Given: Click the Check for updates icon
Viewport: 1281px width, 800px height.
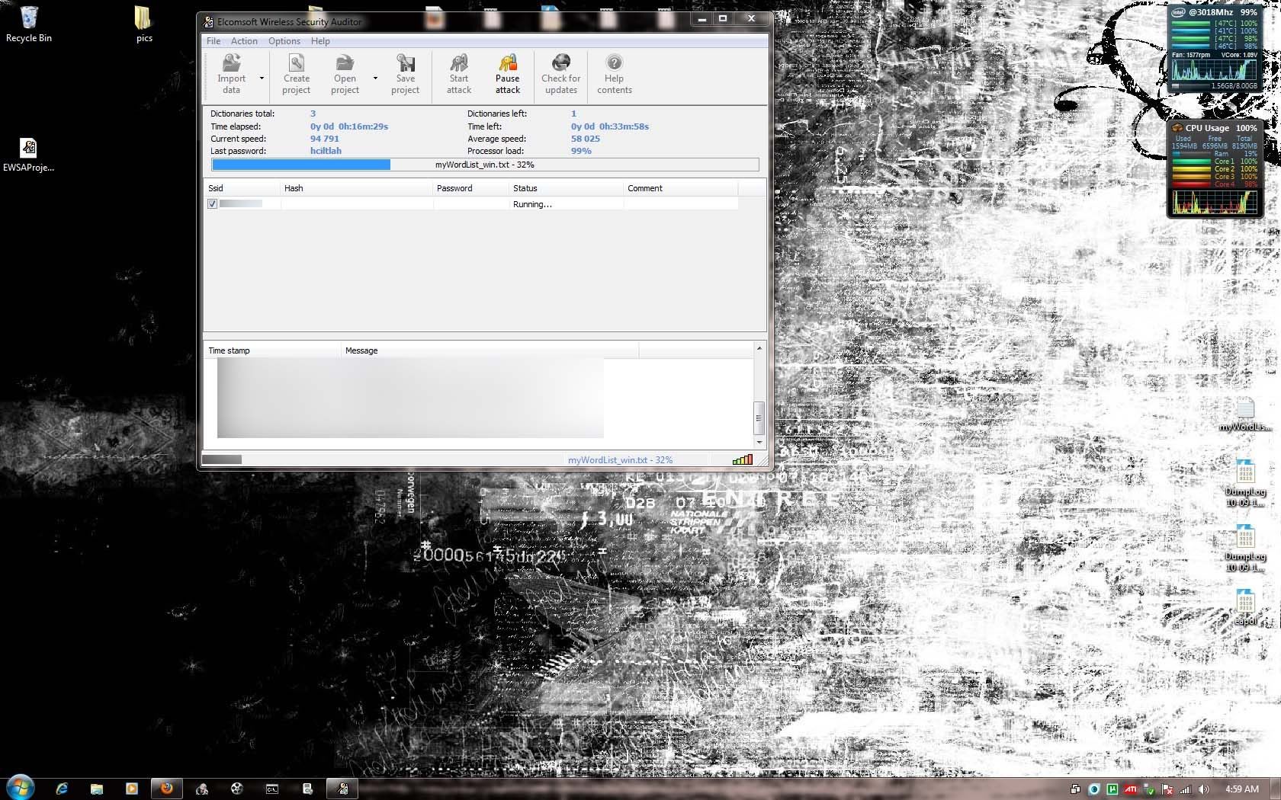Looking at the screenshot, I should (x=560, y=74).
